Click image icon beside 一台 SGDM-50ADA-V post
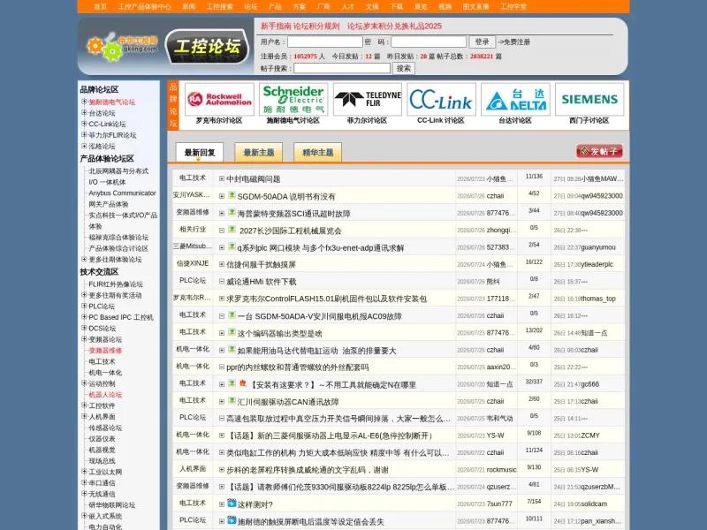This screenshot has width=707, height=530. click(232, 315)
